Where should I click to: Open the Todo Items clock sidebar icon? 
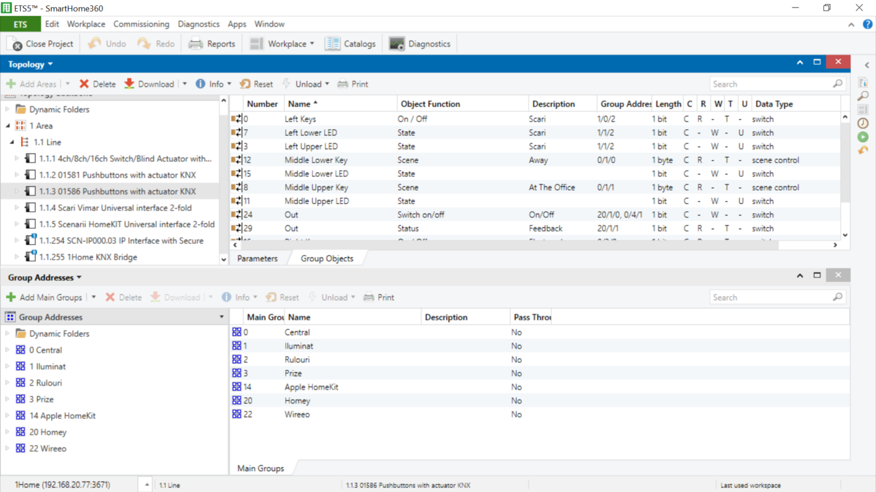[x=863, y=123]
